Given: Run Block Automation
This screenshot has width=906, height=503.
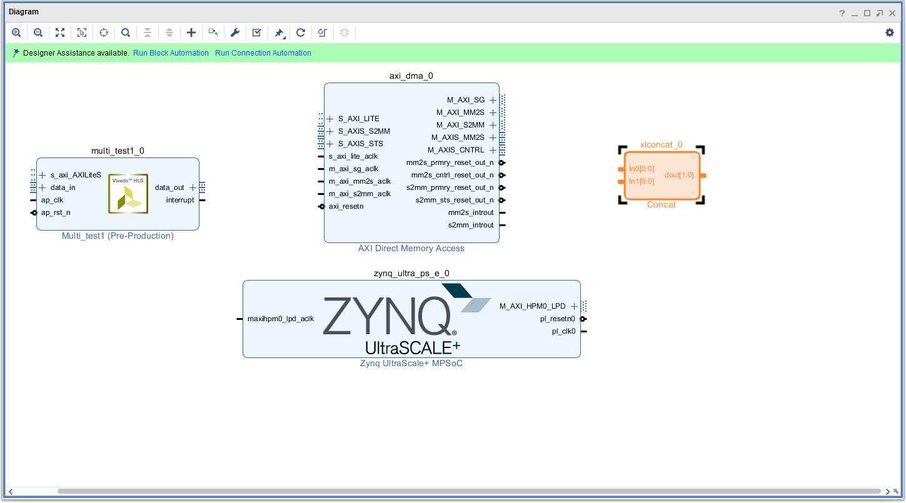Looking at the screenshot, I should tap(171, 53).
